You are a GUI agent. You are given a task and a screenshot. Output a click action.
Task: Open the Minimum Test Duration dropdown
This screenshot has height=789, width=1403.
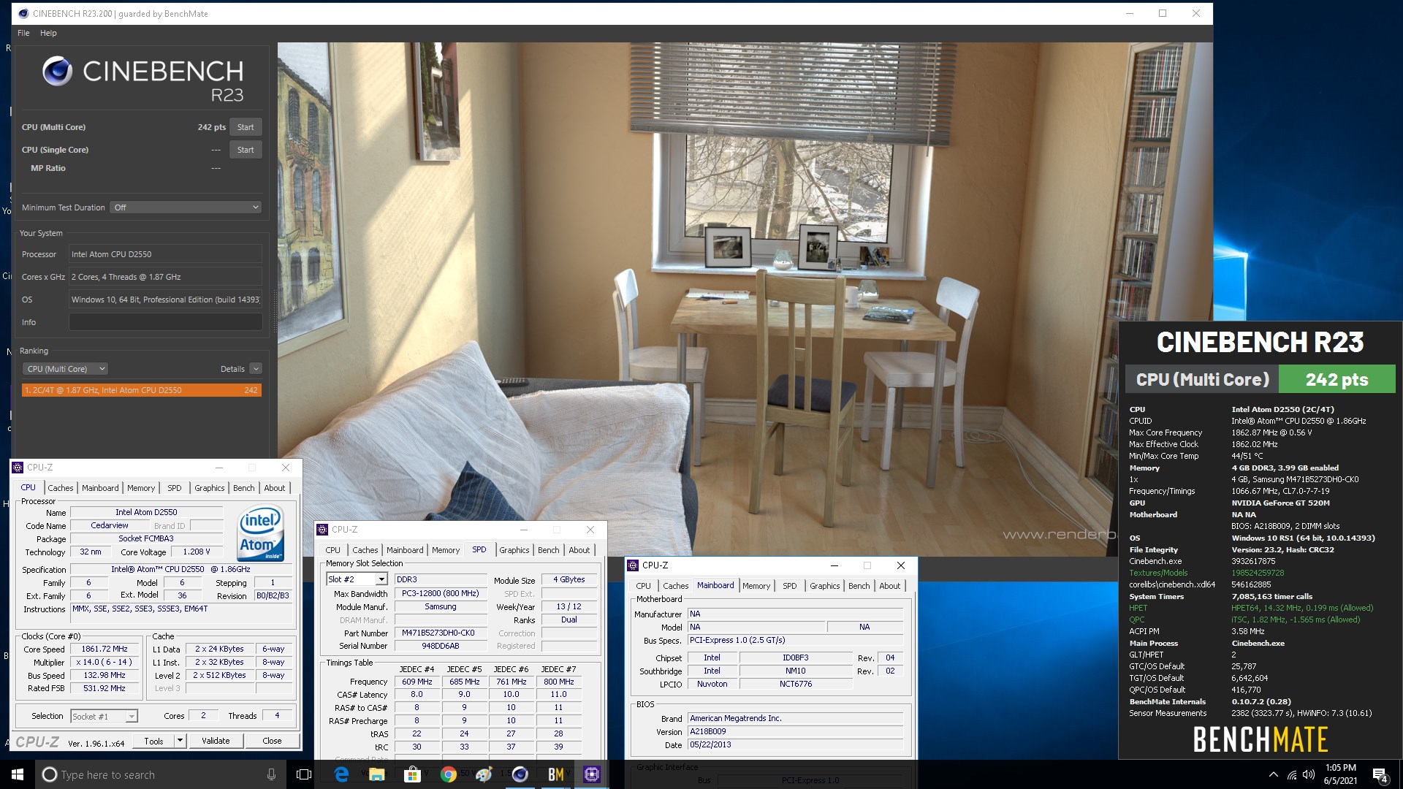click(x=186, y=207)
